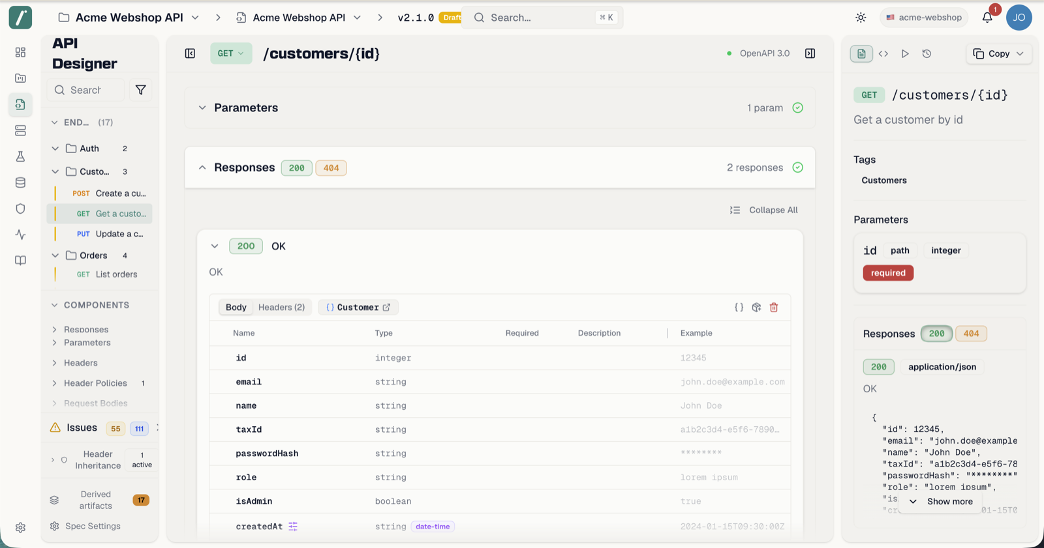Open the servers stack icon in left rail
The width and height of the screenshot is (1044, 548).
(20, 130)
